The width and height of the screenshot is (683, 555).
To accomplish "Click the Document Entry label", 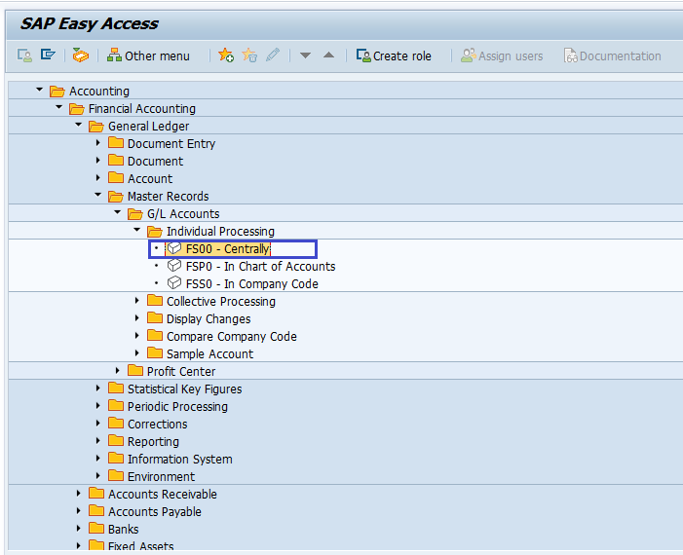I will pyautogui.click(x=171, y=144).
